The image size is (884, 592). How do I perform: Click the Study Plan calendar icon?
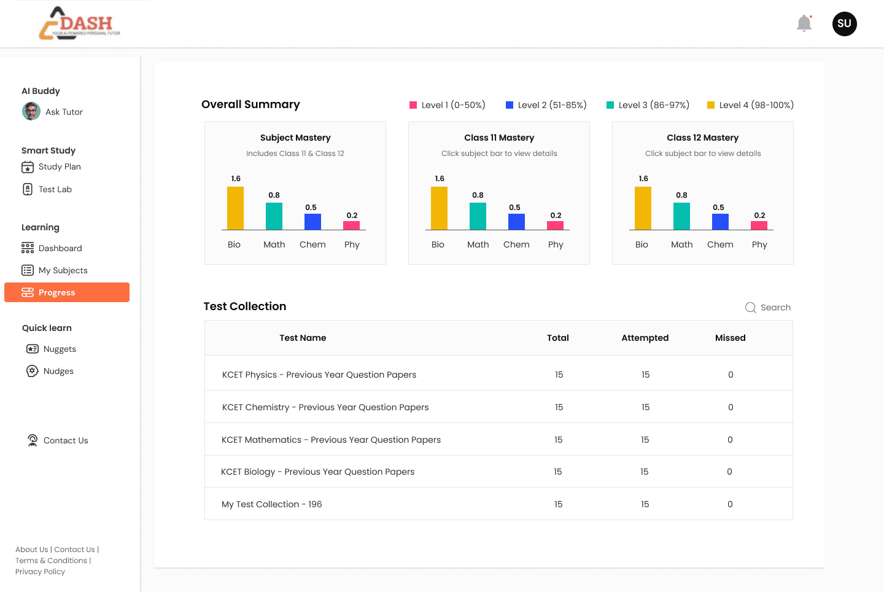[x=28, y=167]
